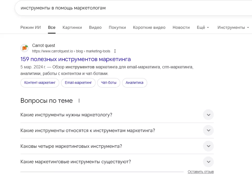Viewport: 252px width, 185px height.
Task: Switch to Режим ИИ mode
Action: [x=30, y=27]
